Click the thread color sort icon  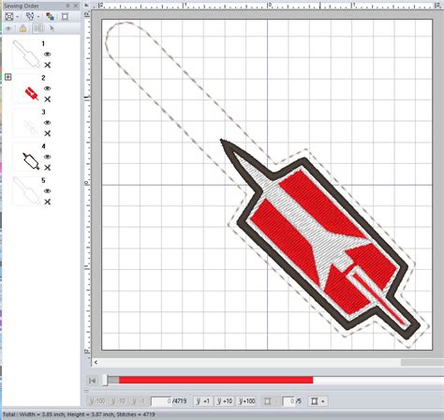click(x=50, y=17)
